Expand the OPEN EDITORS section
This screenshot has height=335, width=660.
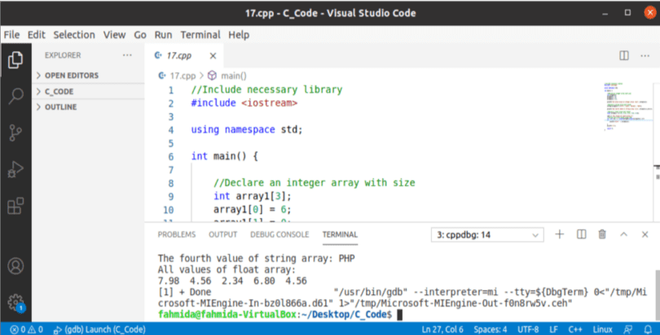pyautogui.click(x=72, y=76)
